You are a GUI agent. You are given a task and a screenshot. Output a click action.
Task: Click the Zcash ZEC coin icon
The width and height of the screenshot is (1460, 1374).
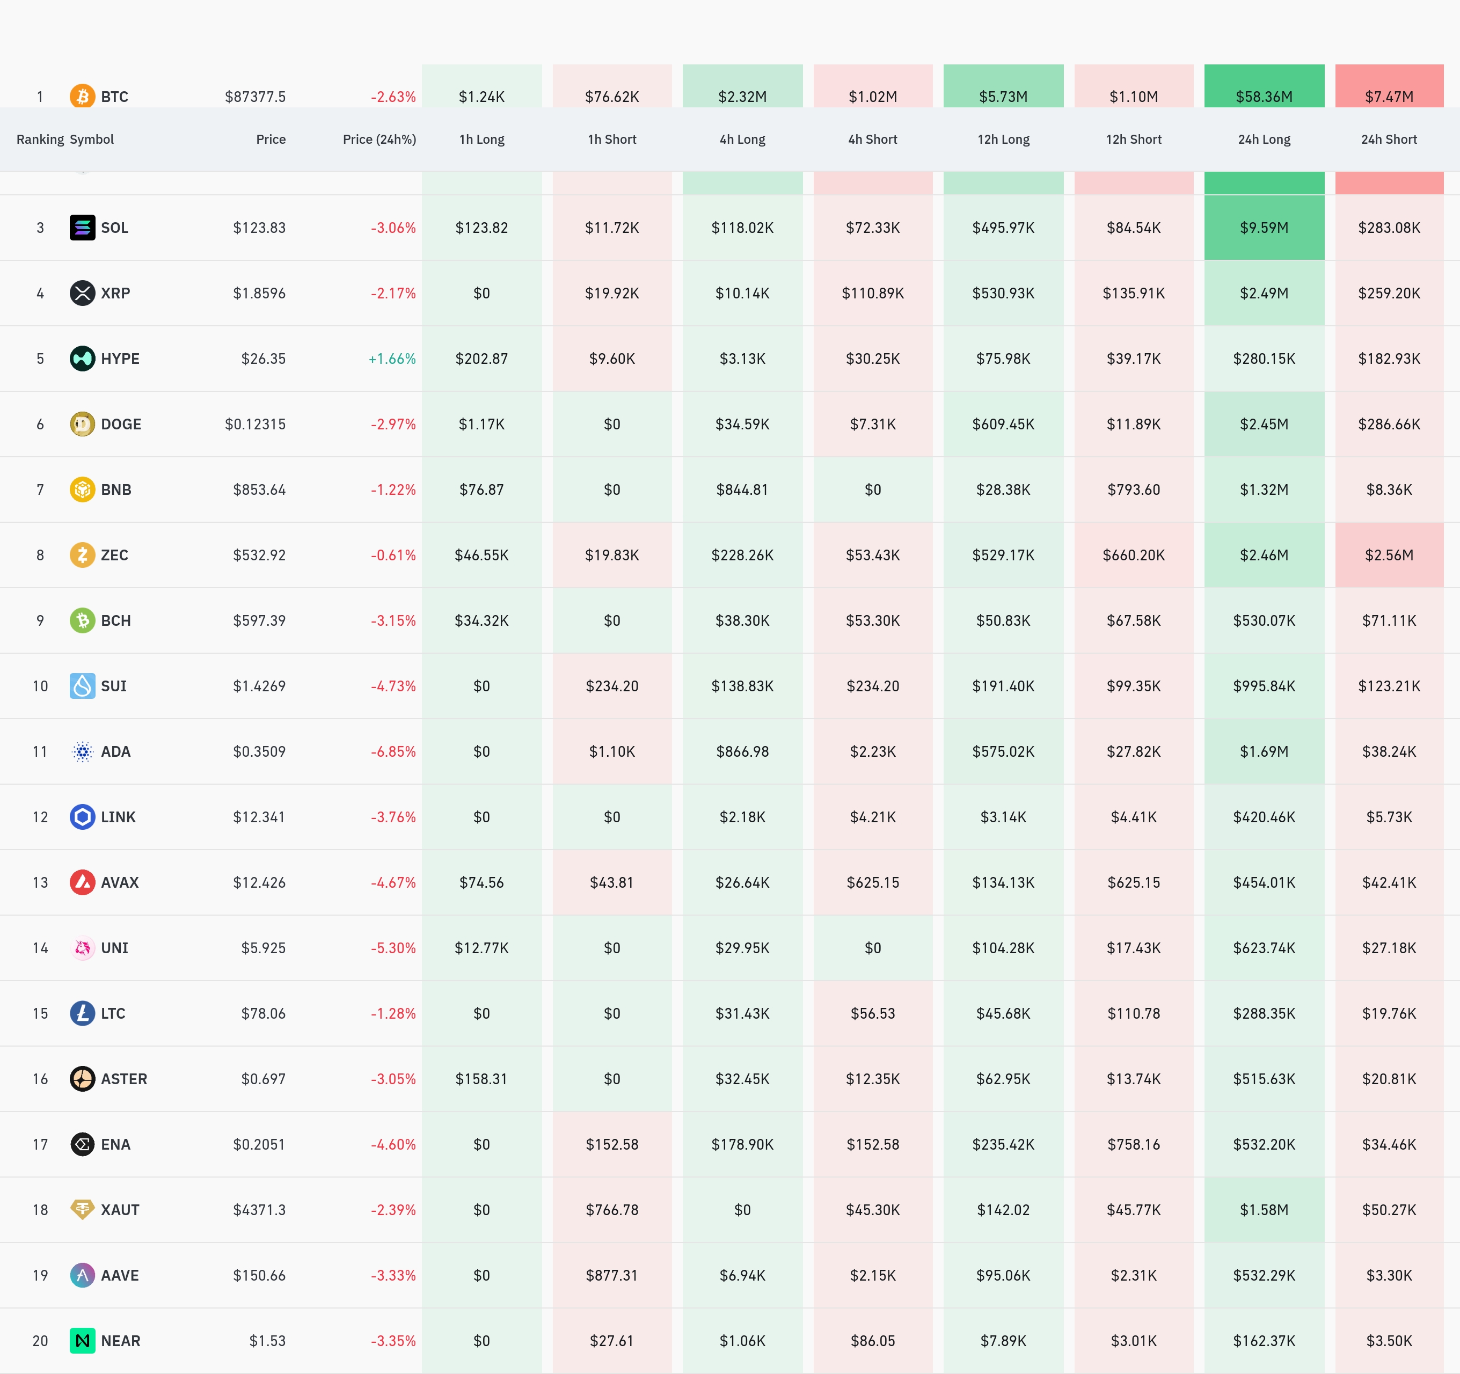82,554
